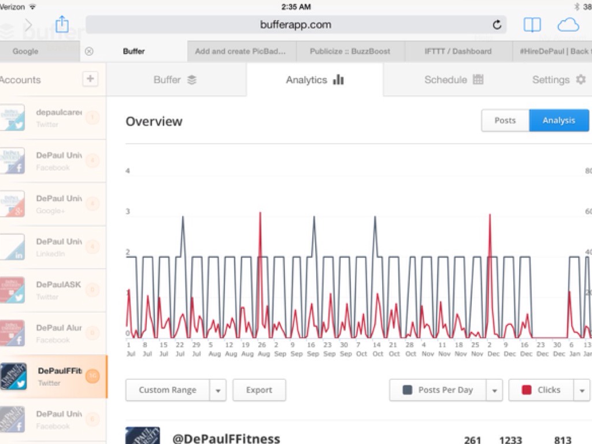Viewport: 592px width, 444px height.
Task: Tap the bufferapp.com address bar
Action: click(295, 25)
